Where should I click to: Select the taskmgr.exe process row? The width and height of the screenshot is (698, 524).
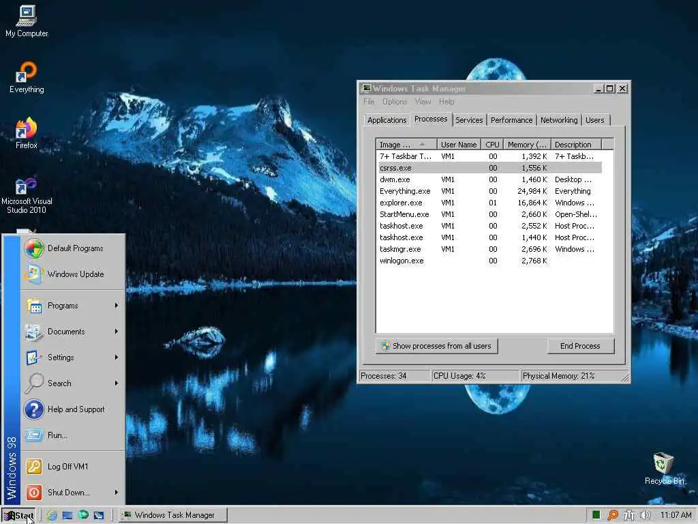(490, 249)
